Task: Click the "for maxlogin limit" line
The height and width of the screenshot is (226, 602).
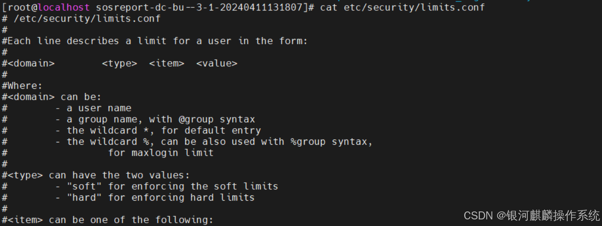Action: (x=160, y=153)
